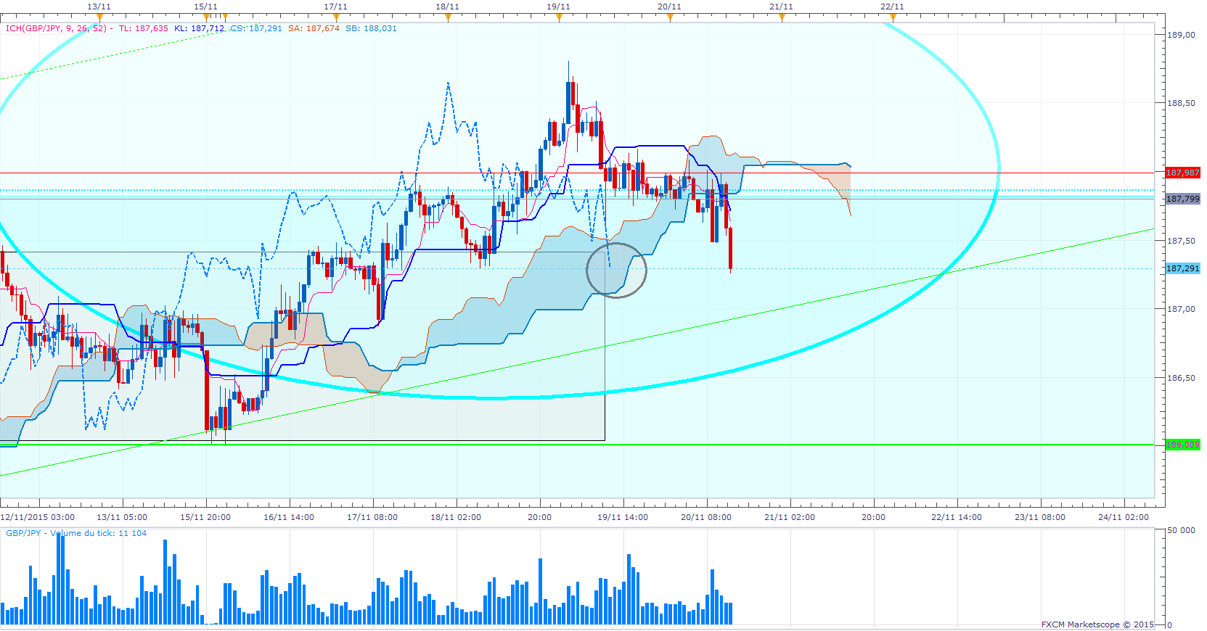Click the SA: 187,674 legend value

tap(314, 28)
